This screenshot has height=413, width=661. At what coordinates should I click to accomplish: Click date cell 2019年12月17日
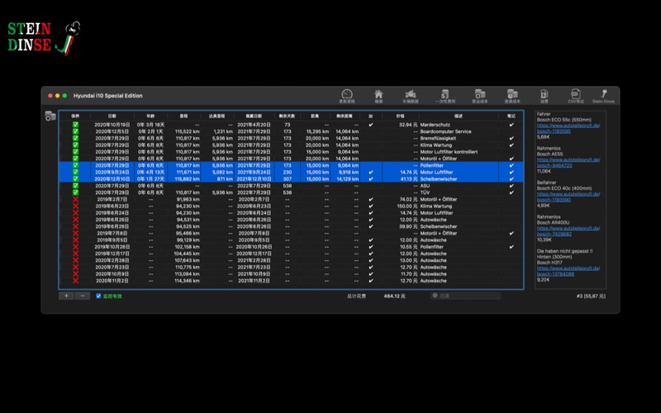[112, 254]
